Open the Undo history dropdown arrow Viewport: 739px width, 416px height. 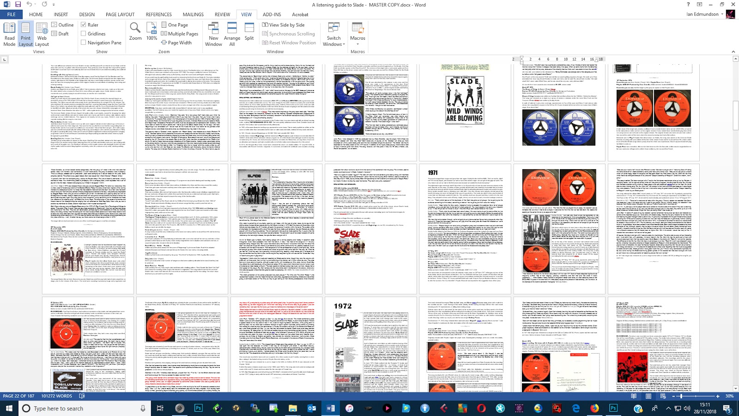pos(36,4)
